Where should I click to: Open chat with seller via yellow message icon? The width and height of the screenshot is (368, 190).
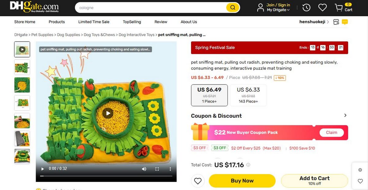(x=345, y=22)
